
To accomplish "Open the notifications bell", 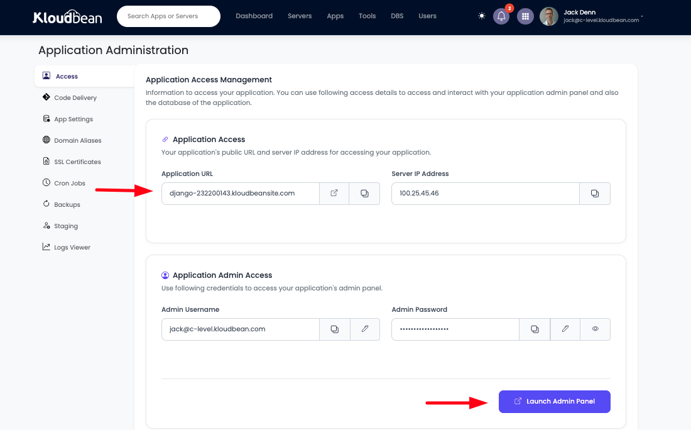I will click(501, 16).
